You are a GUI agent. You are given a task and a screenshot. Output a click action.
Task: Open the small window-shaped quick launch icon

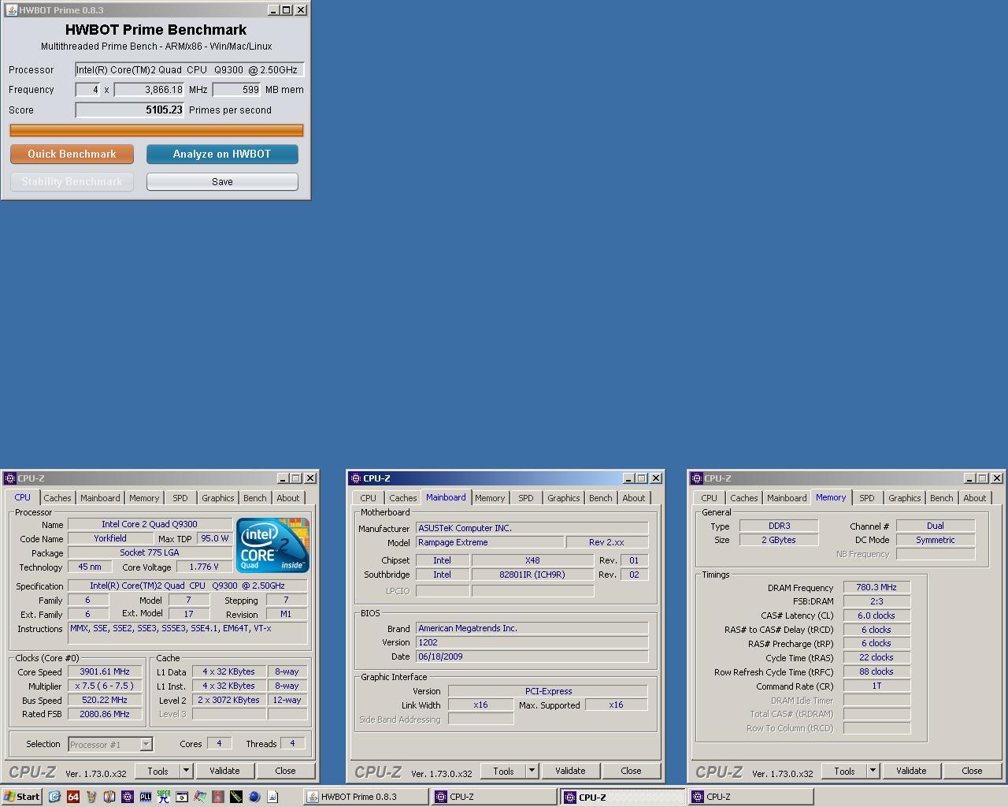pos(181,797)
